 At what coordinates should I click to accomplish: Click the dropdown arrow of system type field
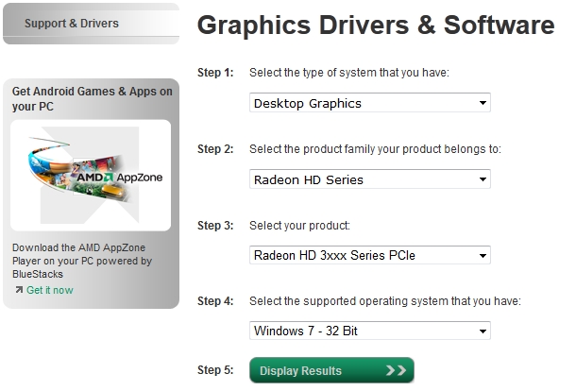tap(483, 103)
